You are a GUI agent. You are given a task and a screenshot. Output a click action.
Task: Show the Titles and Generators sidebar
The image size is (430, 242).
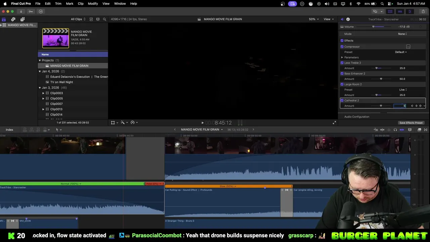coord(23,19)
